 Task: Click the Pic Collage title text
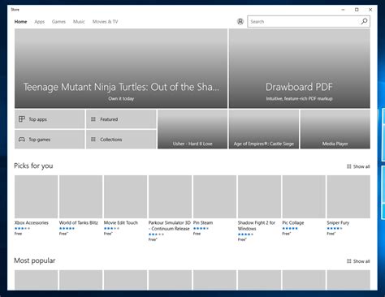pyautogui.click(x=293, y=222)
